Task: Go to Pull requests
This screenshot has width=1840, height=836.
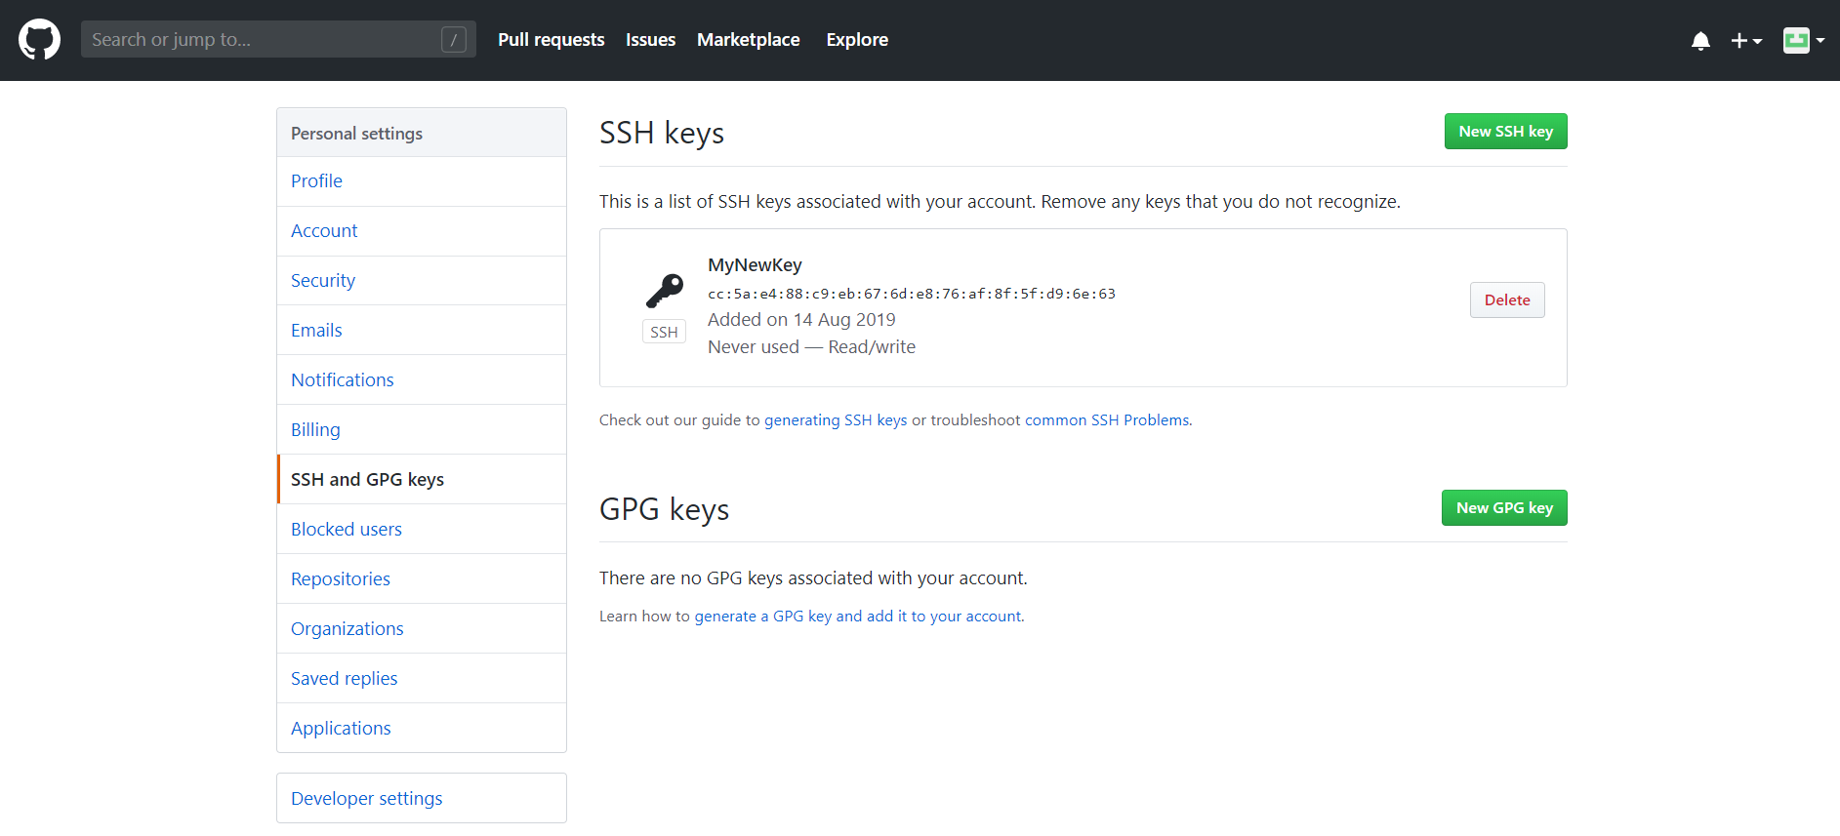Action: [x=552, y=40]
